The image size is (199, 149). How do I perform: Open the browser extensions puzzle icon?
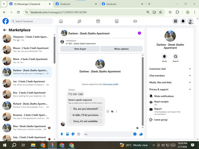click(177, 12)
